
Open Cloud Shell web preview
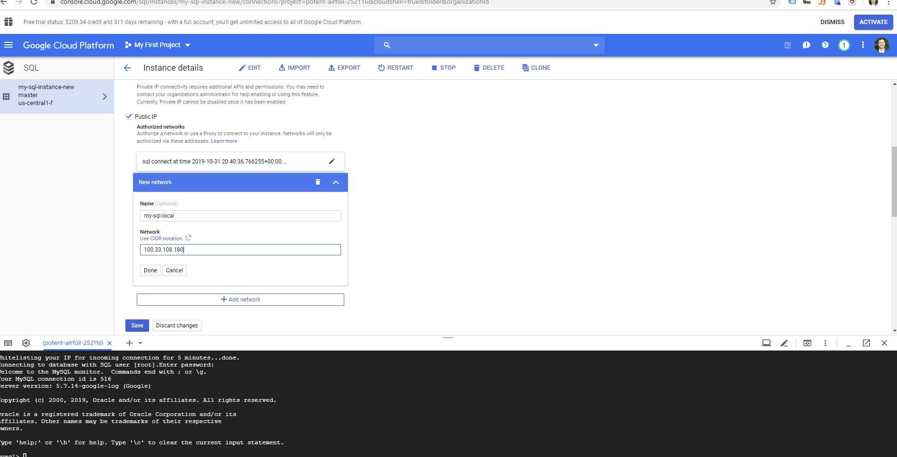tap(807, 343)
